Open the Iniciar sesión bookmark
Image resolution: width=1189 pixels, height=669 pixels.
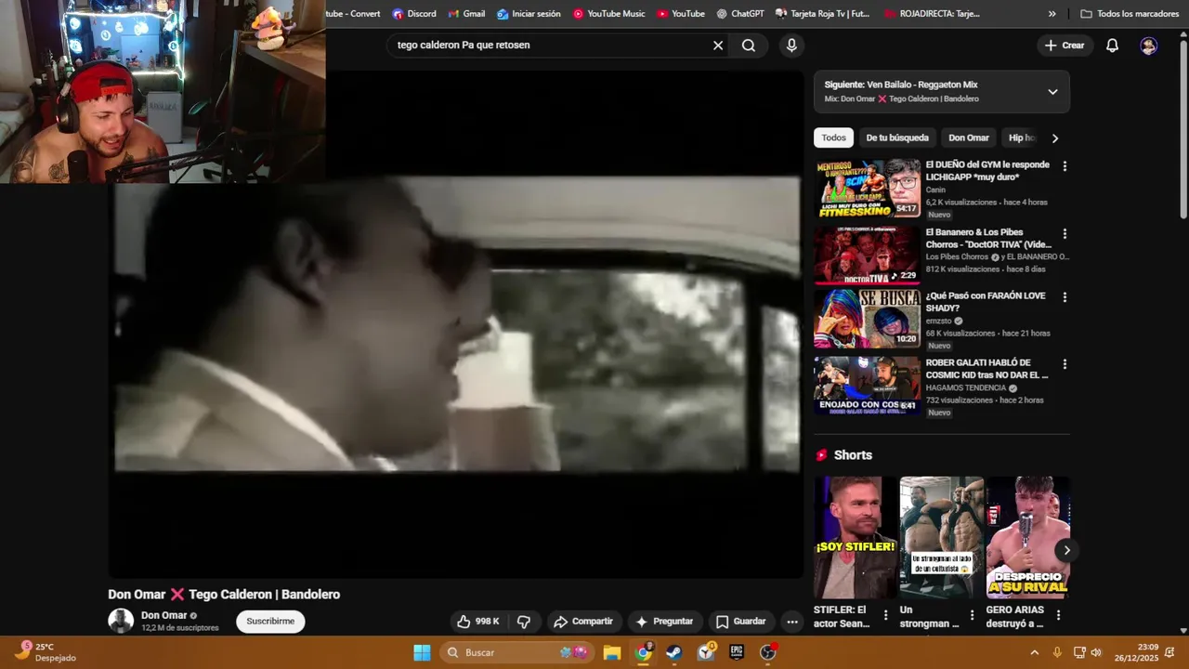pos(529,14)
